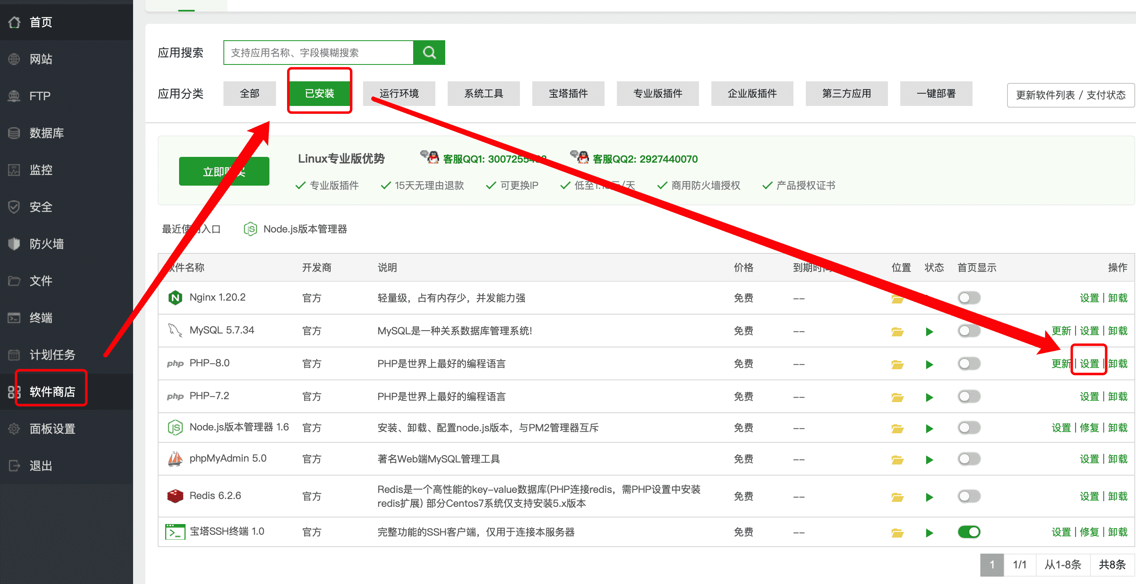Select the 一键部署 category tab

tap(936, 94)
